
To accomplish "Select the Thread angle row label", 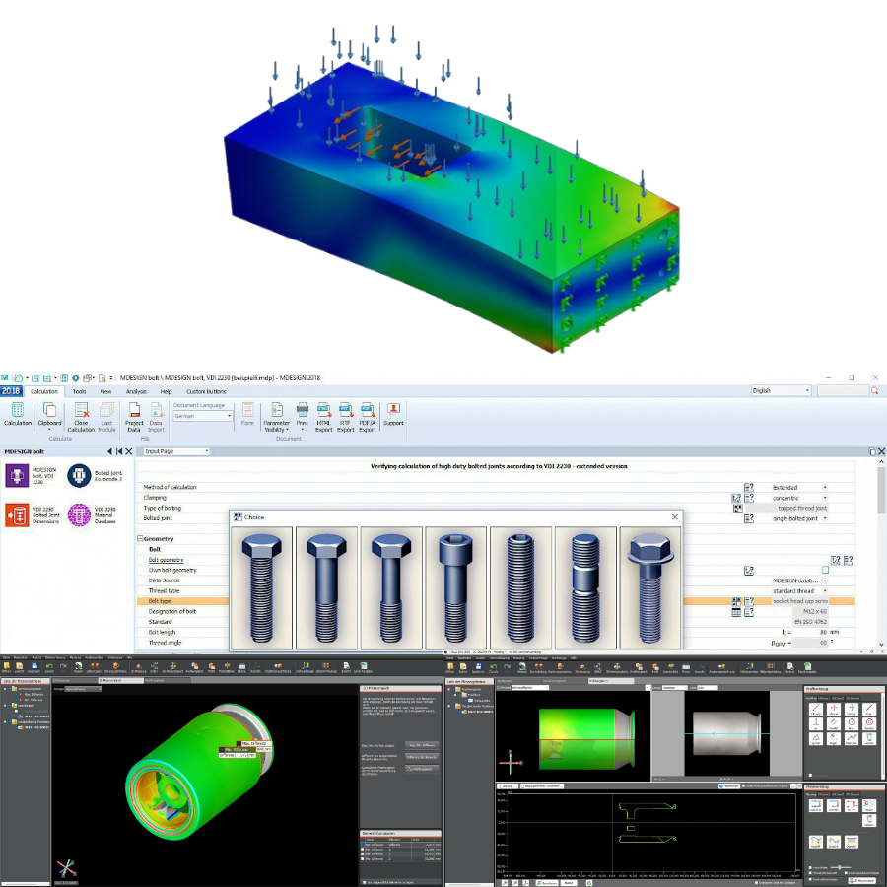I will pos(166,643).
